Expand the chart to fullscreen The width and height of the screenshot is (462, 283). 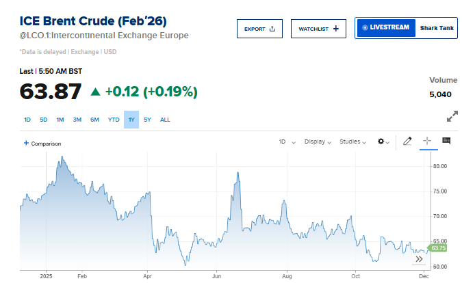tap(452, 116)
